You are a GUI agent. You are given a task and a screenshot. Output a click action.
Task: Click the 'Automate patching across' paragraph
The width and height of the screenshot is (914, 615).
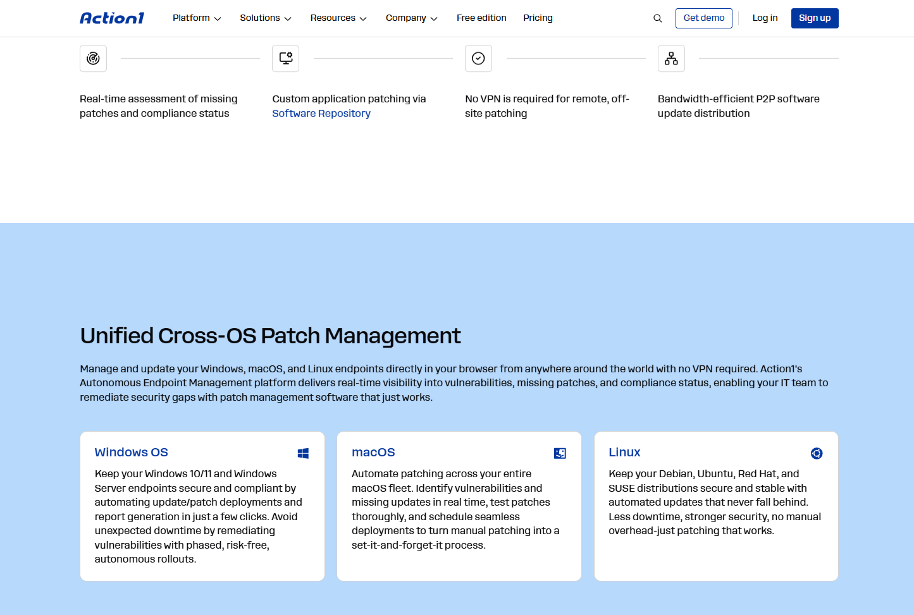pyautogui.click(x=455, y=509)
